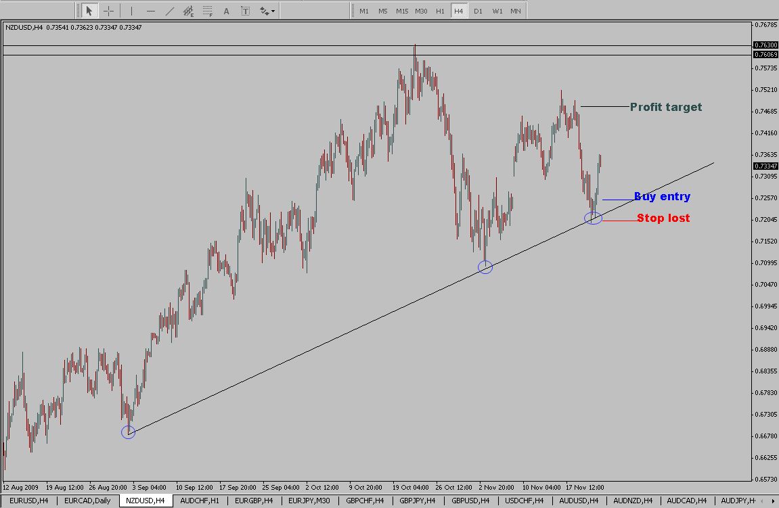779x508 pixels.
Task: Pick the trendline drawing tool
Action: point(169,11)
